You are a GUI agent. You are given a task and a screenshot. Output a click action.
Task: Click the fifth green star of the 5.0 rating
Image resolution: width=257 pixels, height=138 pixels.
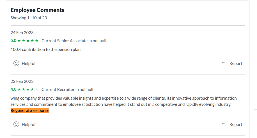point(36,41)
